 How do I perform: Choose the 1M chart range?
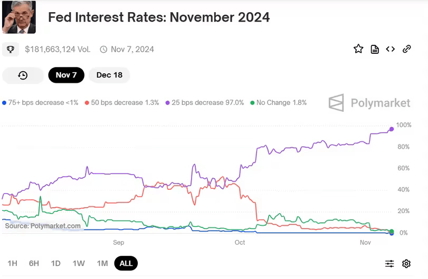point(102,263)
